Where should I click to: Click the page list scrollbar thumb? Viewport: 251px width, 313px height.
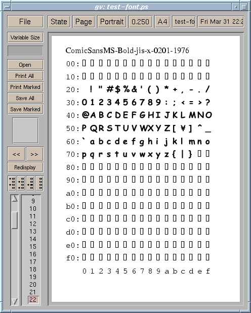[x=14, y=220]
